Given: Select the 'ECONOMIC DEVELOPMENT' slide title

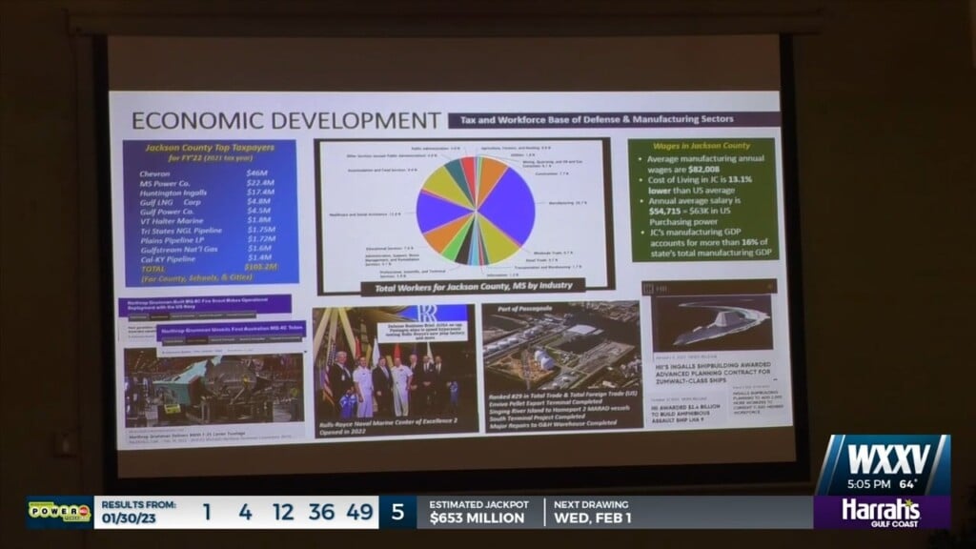Looking at the screenshot, I should click(286, 121).
